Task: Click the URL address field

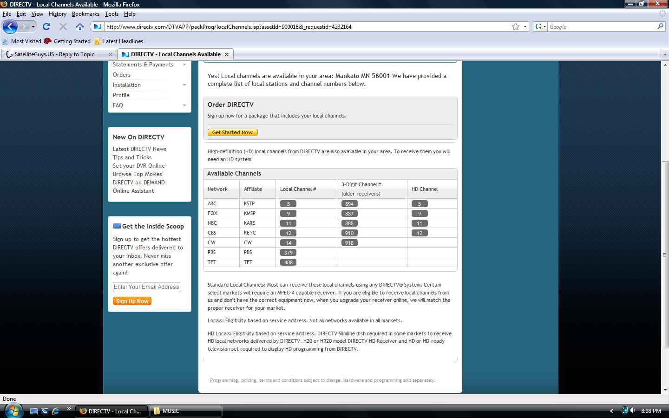Action: point(307,26)
